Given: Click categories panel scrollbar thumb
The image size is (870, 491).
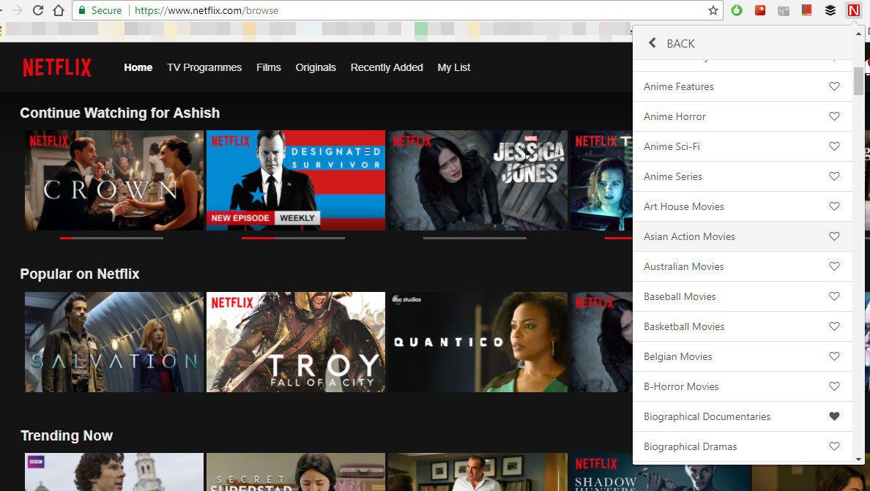Looking at the screenshot, I should pyautogui.click(x=858, y=81).
